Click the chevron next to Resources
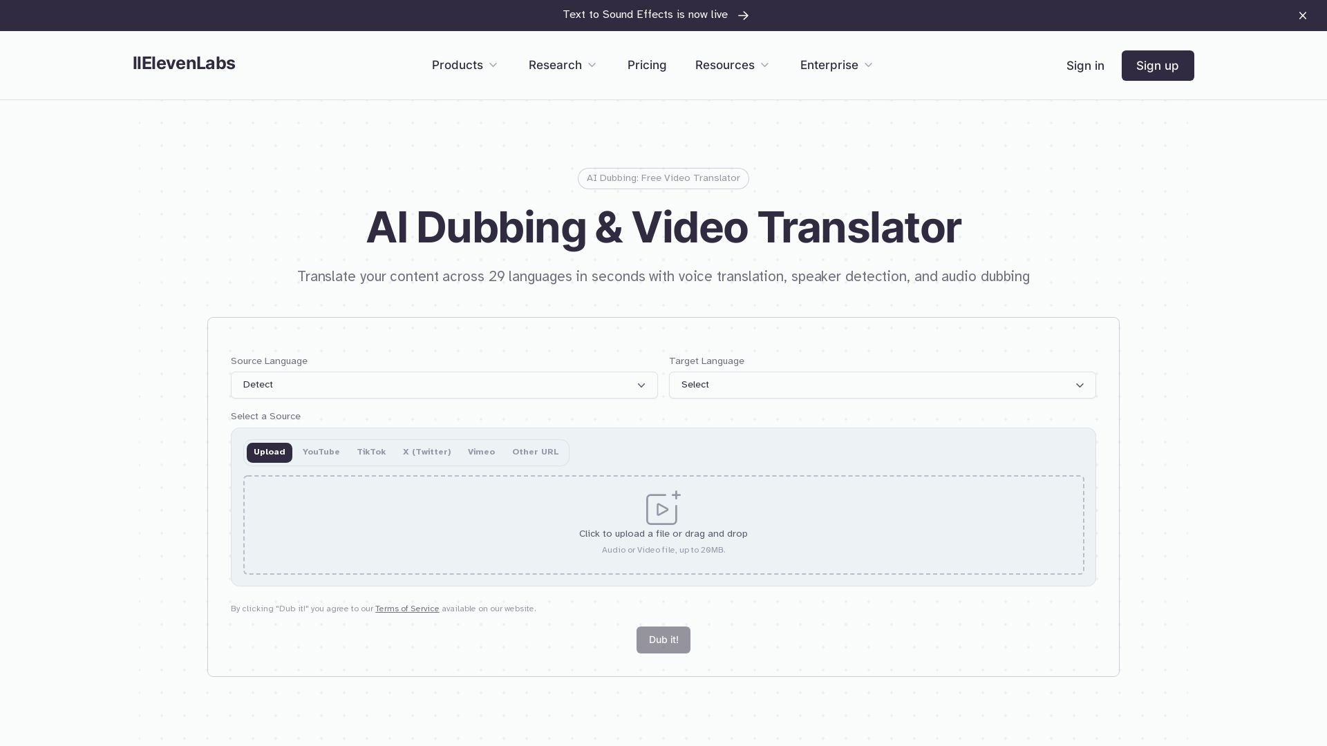 [765, 65]
